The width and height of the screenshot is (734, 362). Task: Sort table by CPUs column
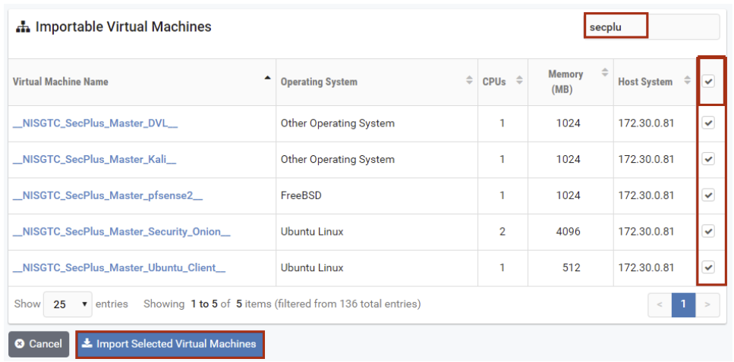point(502,82)
